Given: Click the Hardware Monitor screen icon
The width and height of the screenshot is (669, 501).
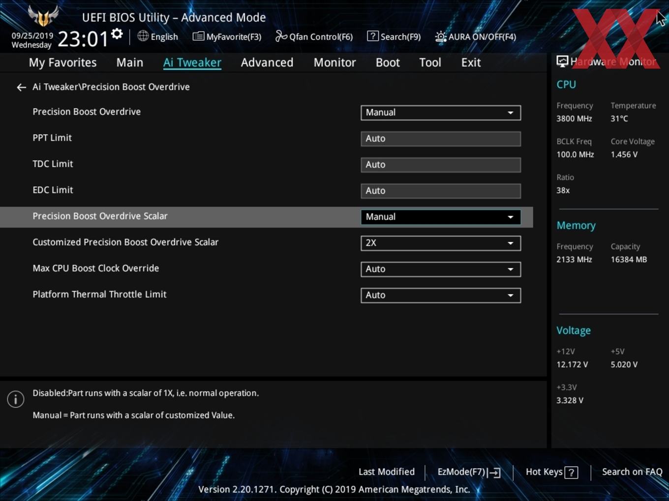Looking at the screenshot, I should (x=562, y=61).
